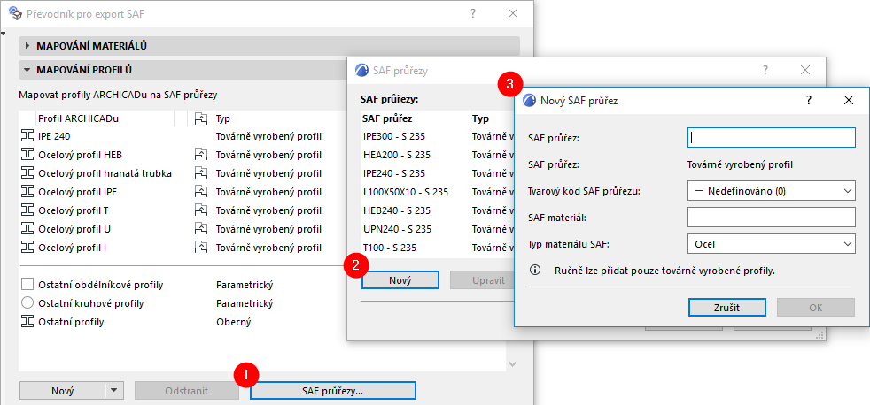
Task: Select Ocelový profil T row
Action: click(183, 210)
